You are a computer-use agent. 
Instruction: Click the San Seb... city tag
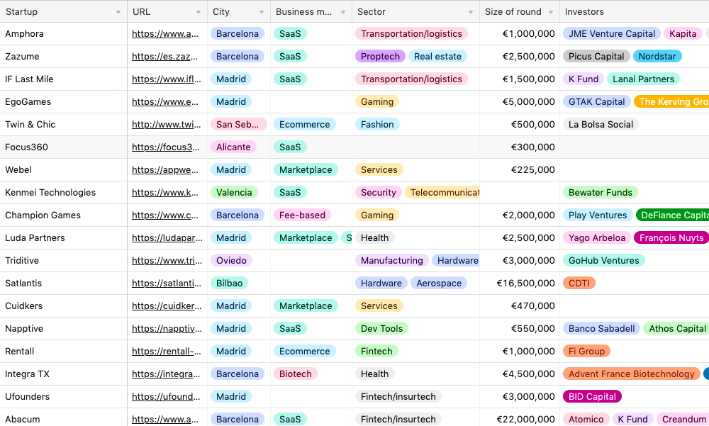238,124
